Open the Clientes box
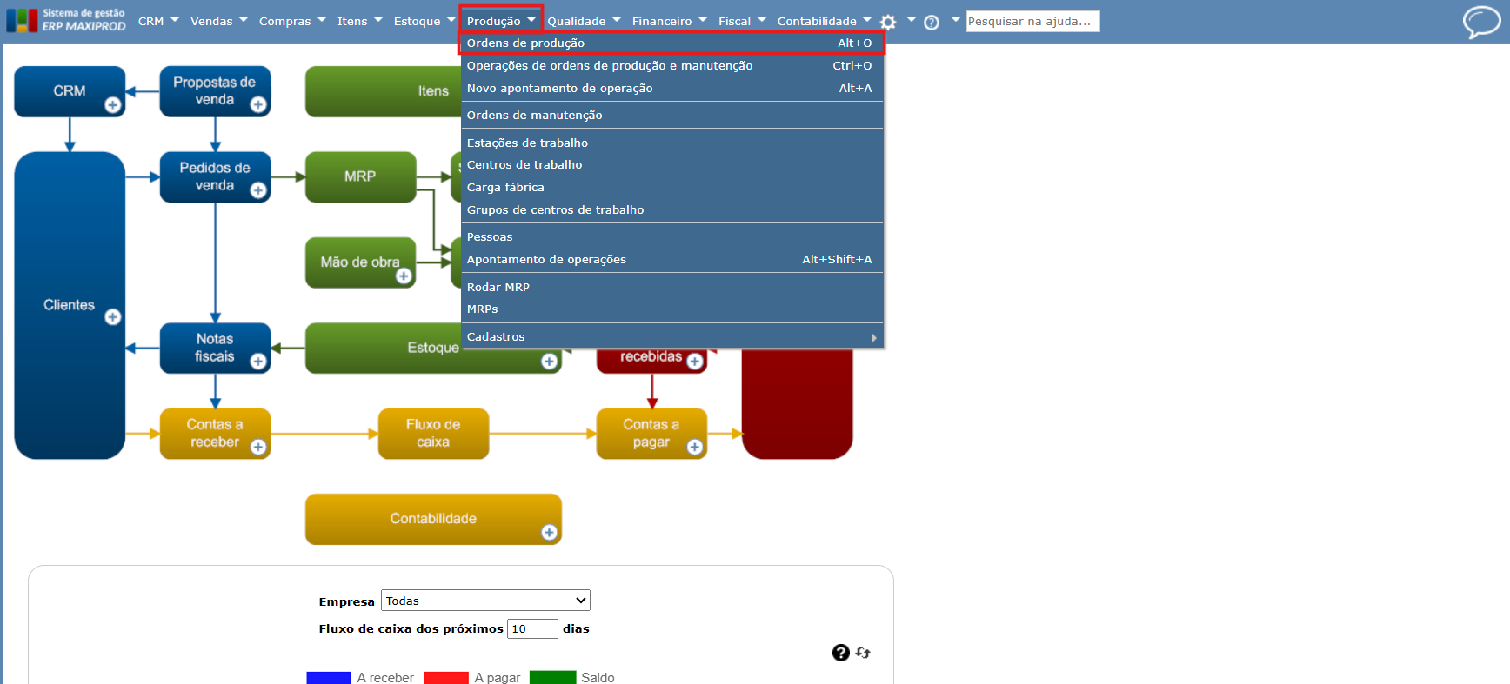Screen dimensions: 1510x684 click(x=70, y=305)
